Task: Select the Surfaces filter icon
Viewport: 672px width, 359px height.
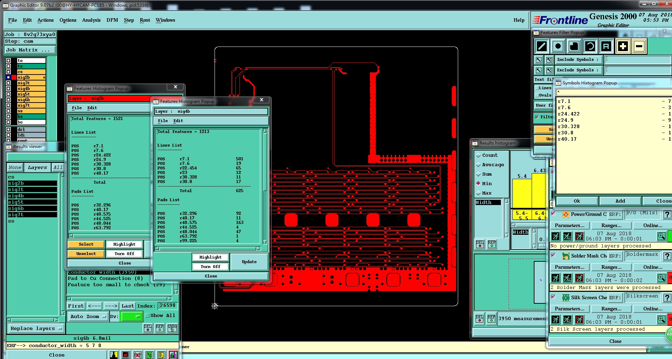Action: (574, 46)
